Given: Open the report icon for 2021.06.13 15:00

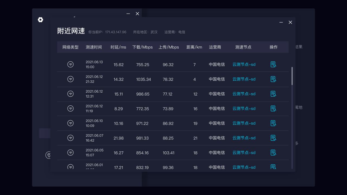Looking at the screenshot, I should tap(273, 64).
